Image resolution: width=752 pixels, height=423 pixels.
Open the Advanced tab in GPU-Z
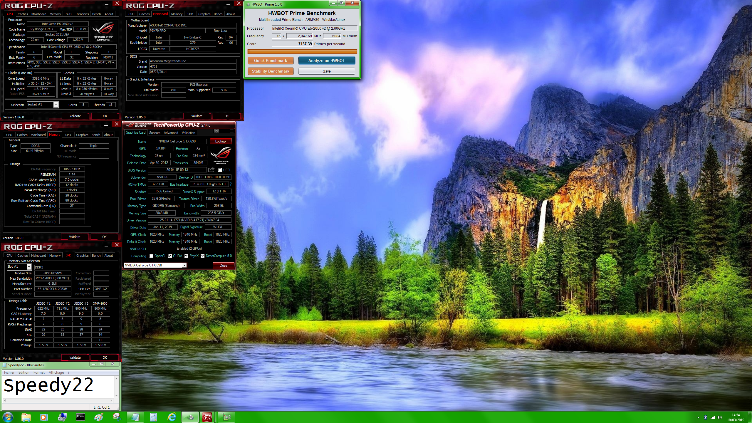point(171,133)
